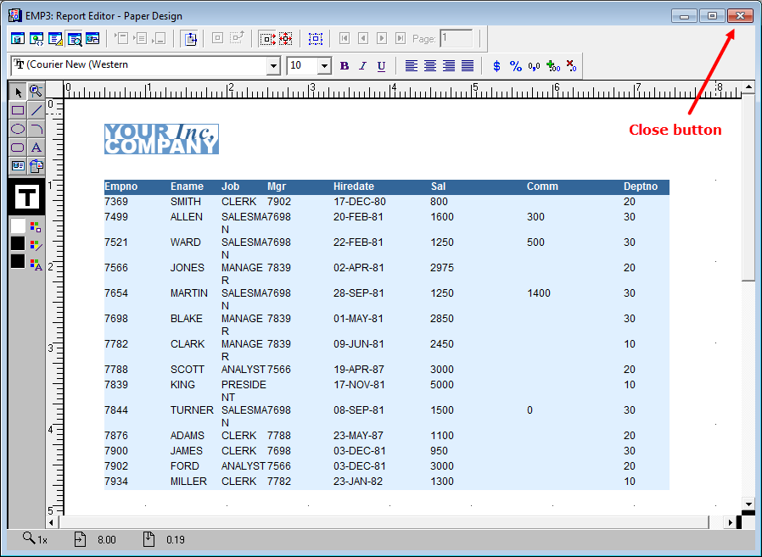This screenshot has width=762, height=557.
Task: Select the Rectangle drawing tool
Action: pos(18,110)
